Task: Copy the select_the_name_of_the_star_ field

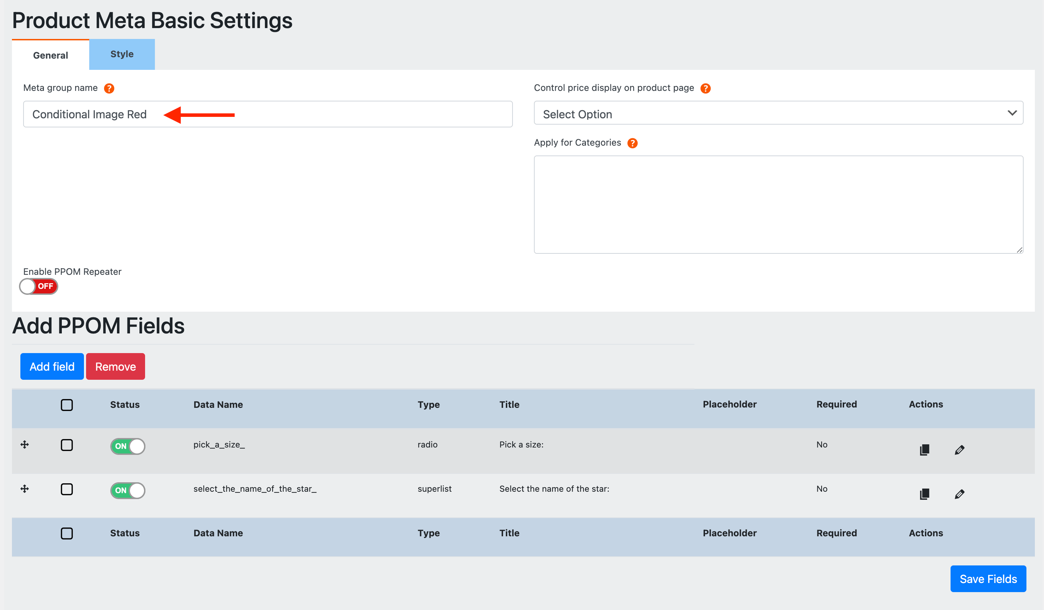Action: coord(924,494)
